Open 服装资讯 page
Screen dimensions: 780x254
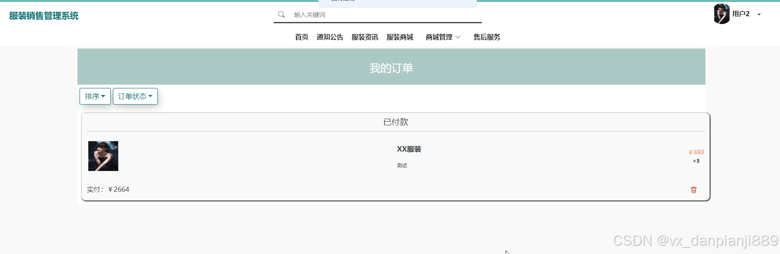click(x=365, y=37)
